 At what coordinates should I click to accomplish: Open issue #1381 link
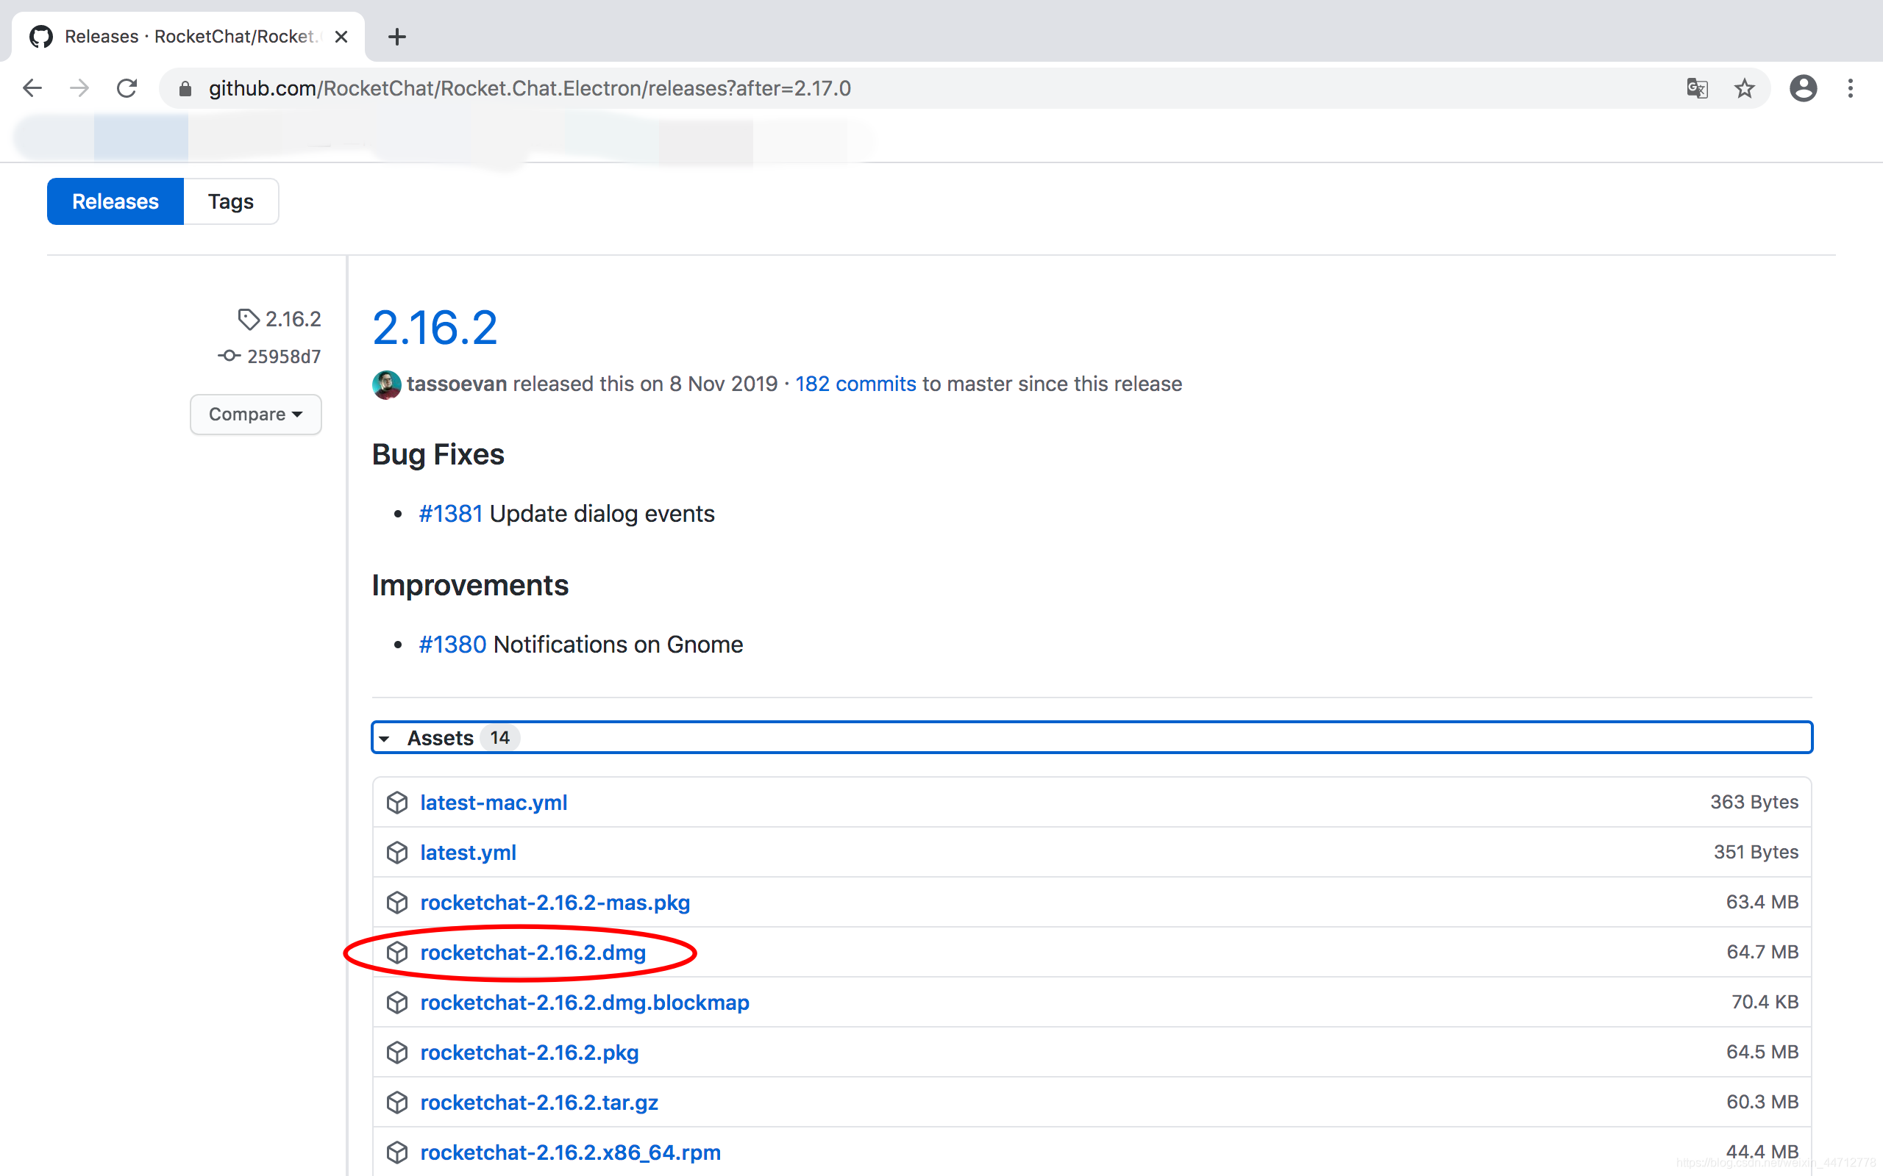coord(450,513)
